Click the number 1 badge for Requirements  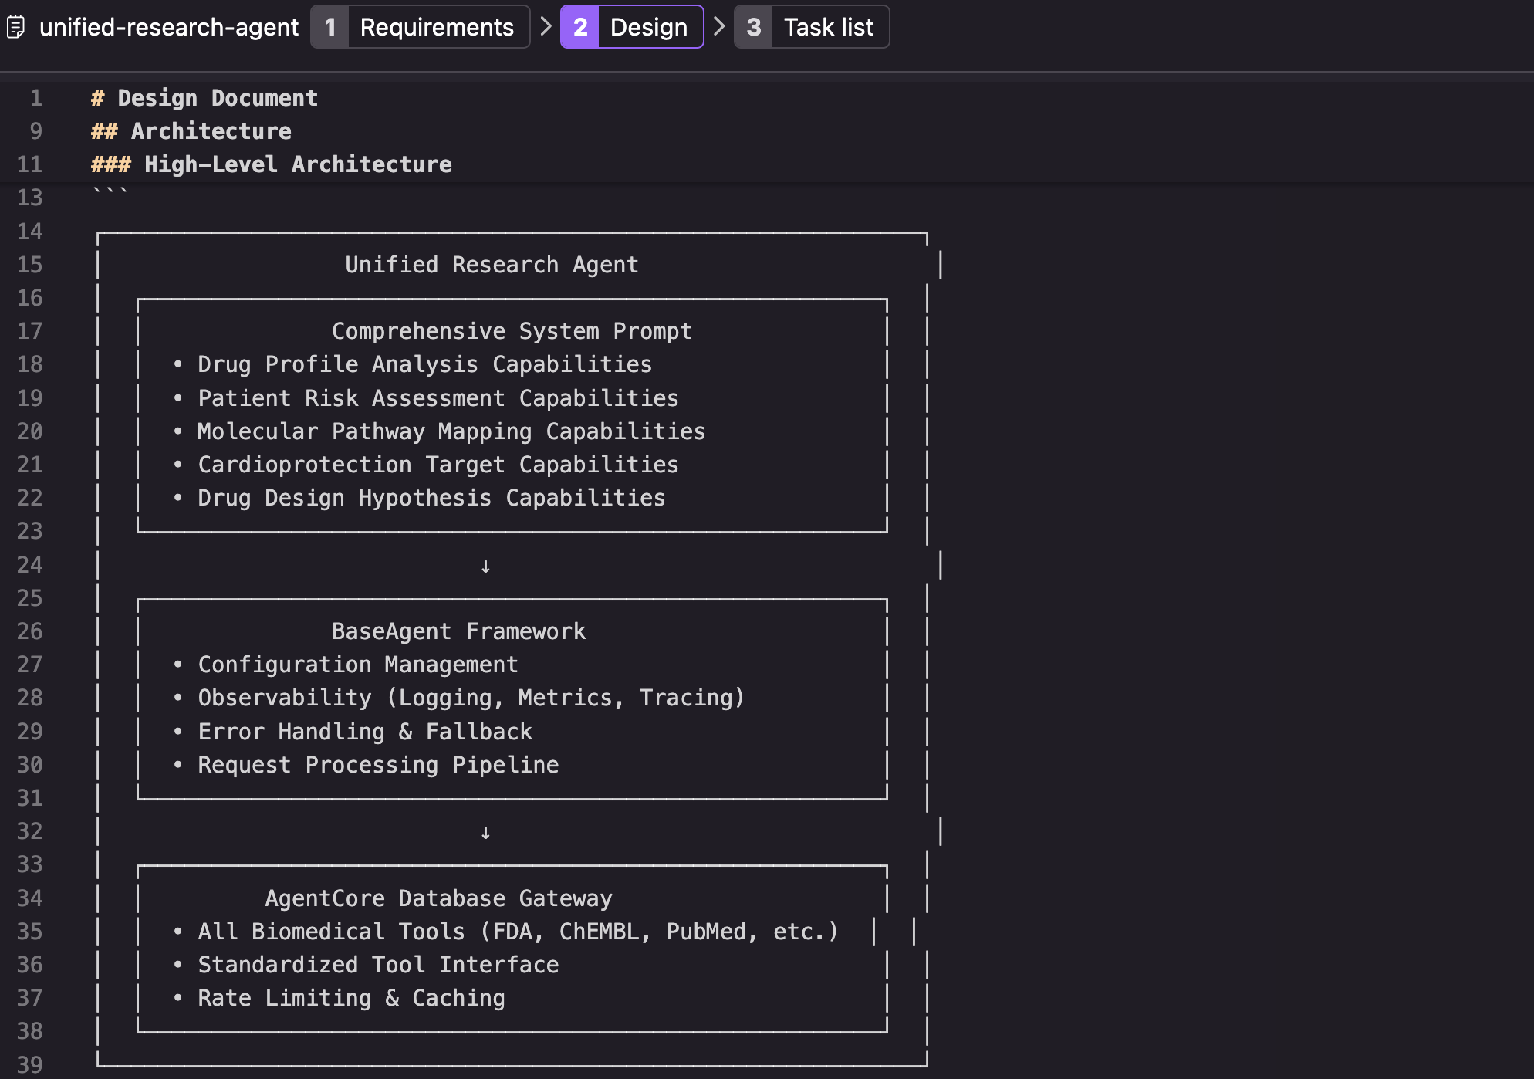coord(330,28)
